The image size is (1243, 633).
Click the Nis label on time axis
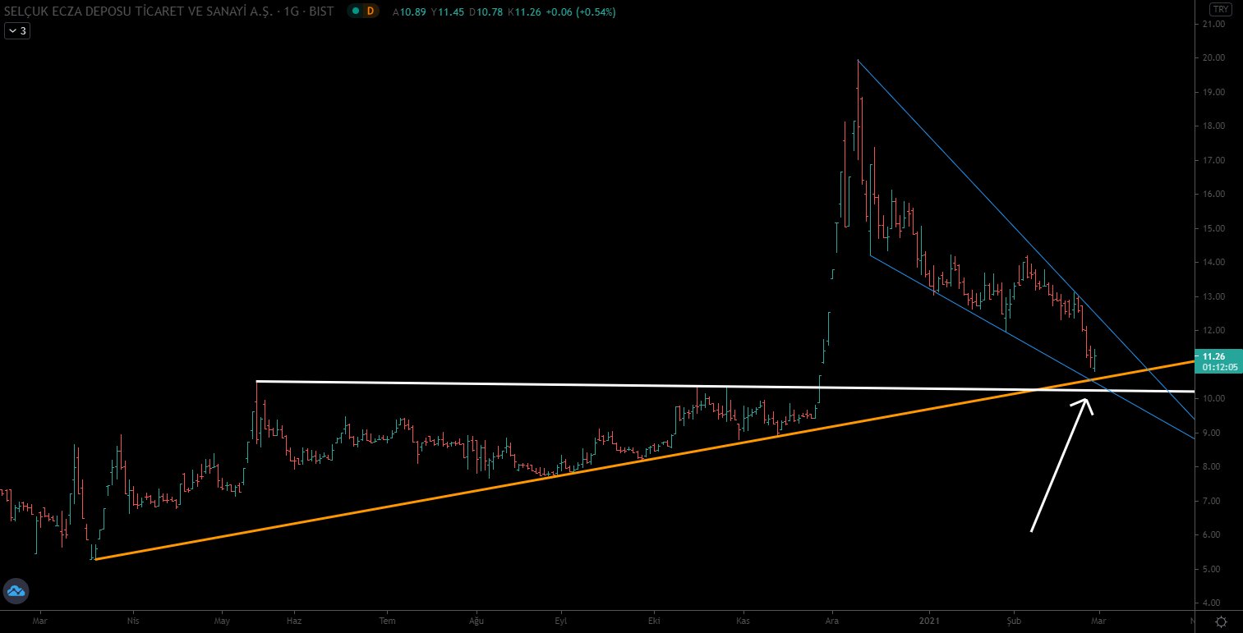(132, 622)
